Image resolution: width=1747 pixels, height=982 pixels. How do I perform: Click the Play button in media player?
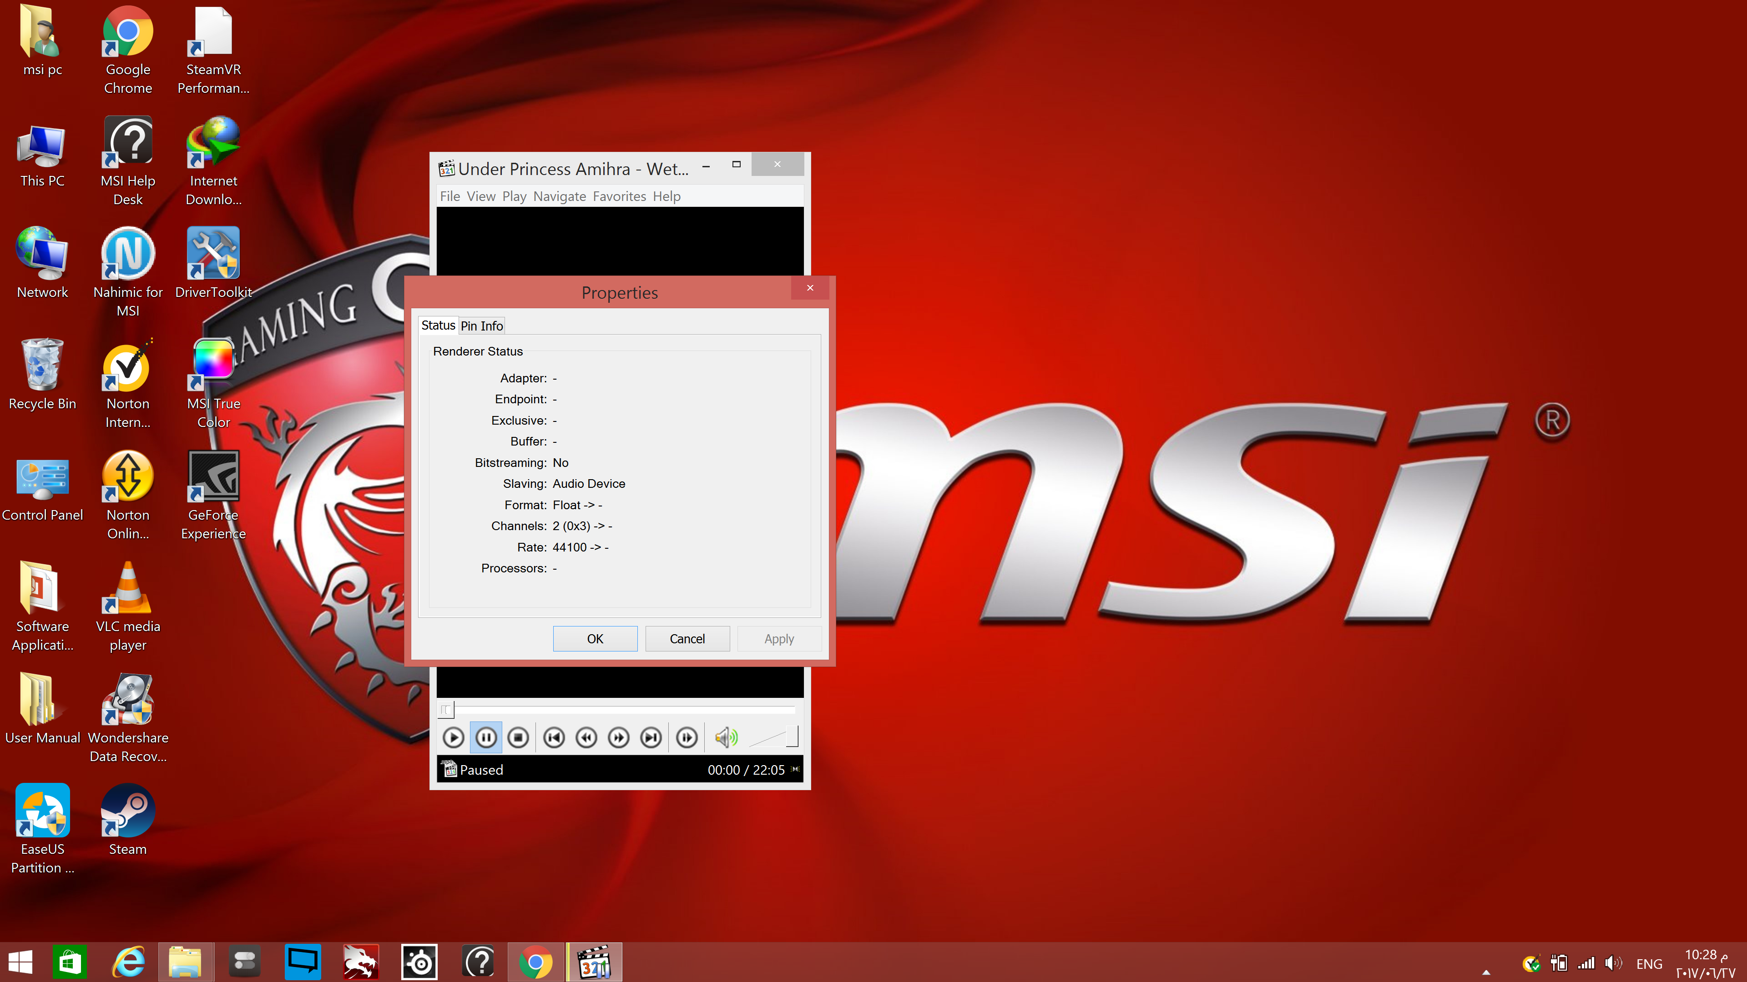[453, 737]
